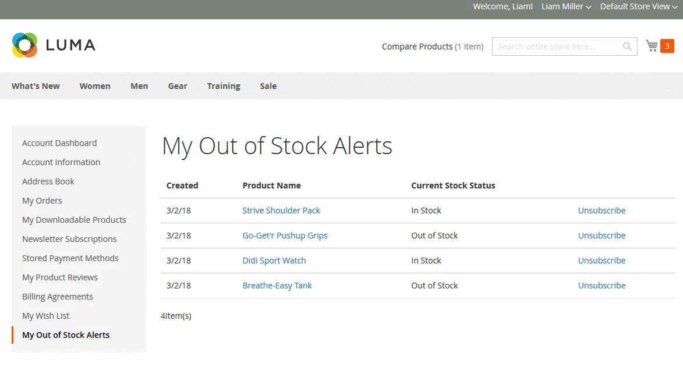Select Account Dashboard in sidebar
The image size is (683, 367).
coord(59,143)
